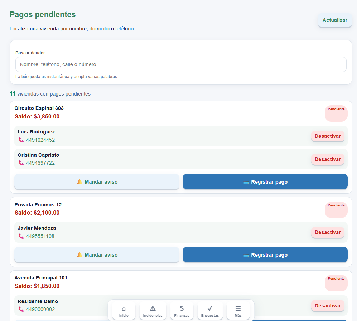The height and width of the screenshot is (321, 357).
Task: Click the Pendiente badge on Privada Encinos 12
Action: [x=336, y=210]
